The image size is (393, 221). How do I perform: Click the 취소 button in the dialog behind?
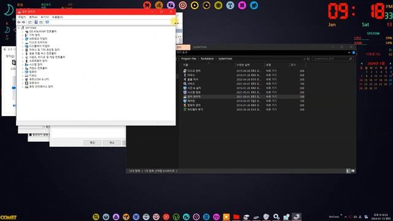112,142
